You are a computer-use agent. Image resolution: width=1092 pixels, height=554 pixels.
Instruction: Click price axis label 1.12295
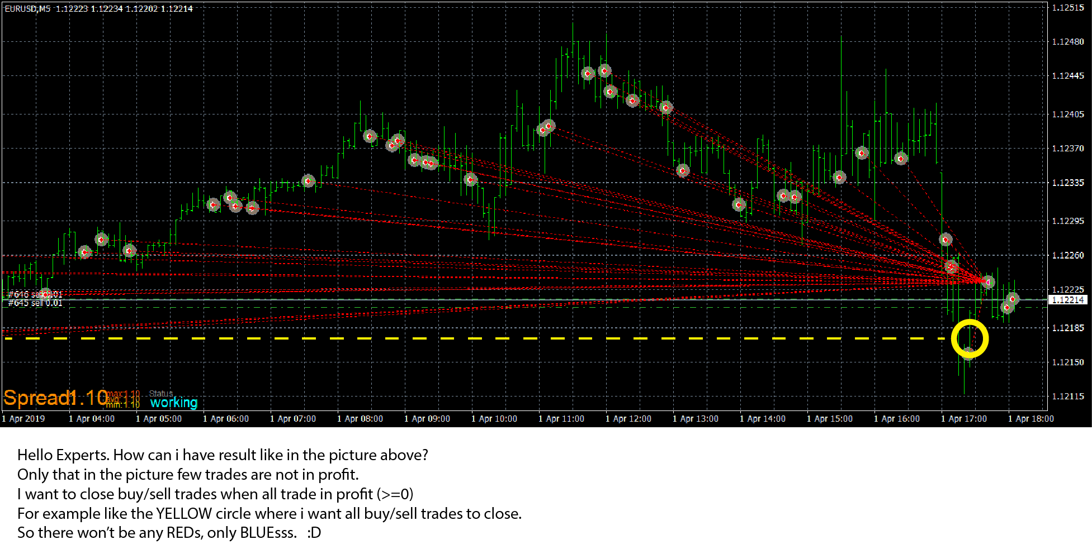point(1068,221)
